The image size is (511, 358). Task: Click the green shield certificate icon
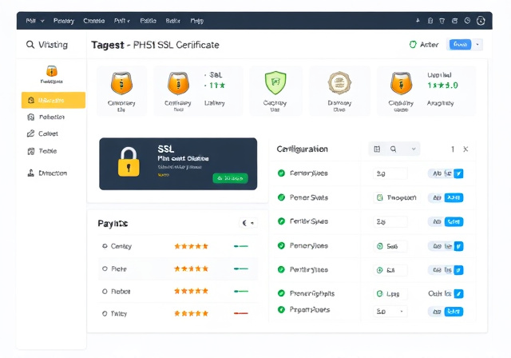pyautogui.click(x=275, y=82)
